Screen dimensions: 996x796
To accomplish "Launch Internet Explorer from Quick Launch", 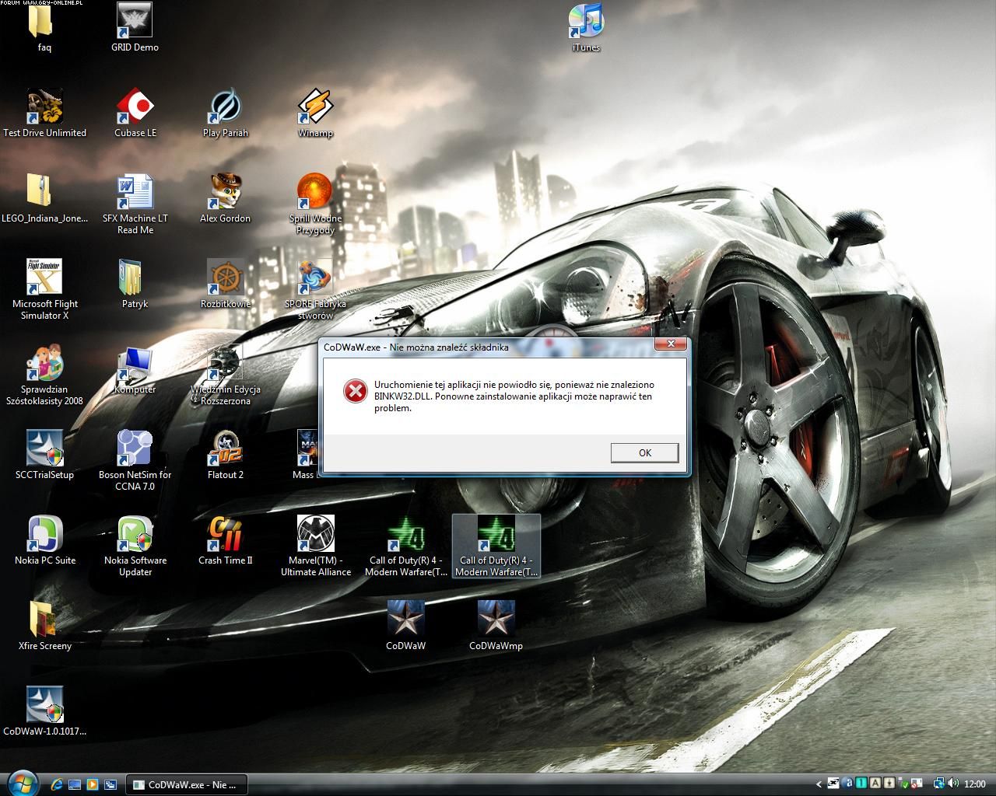I will coord(57,784).
